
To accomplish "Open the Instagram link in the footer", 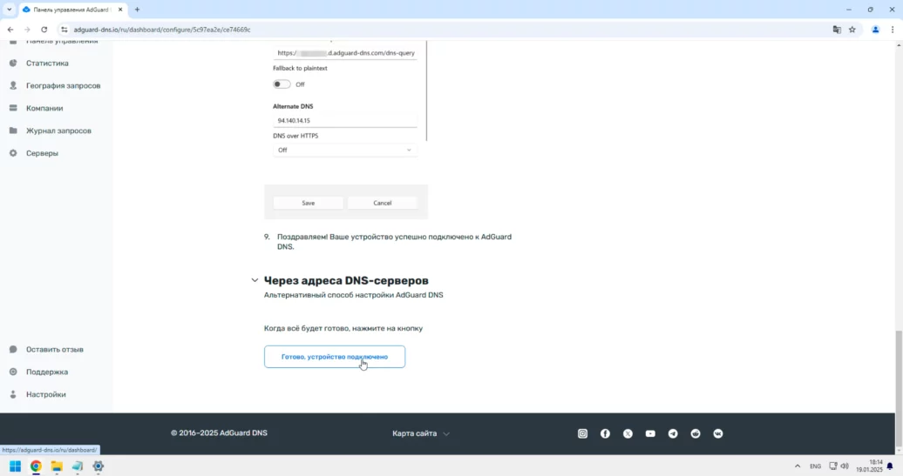I will coord(583,433).
